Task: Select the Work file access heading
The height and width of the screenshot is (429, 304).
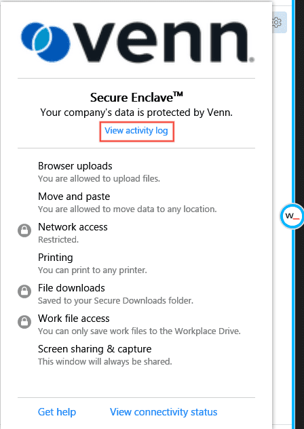Action: (74, 319)
